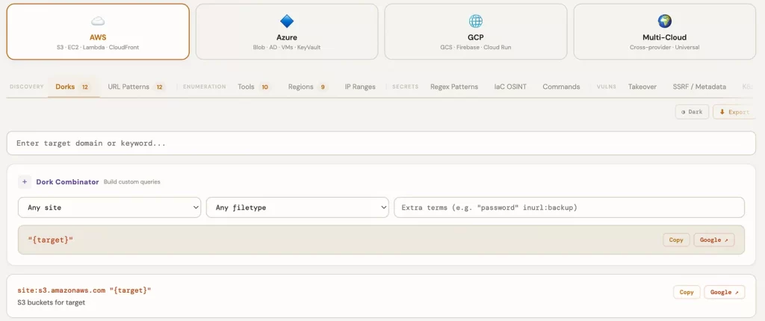Toggle Dark mode
Image resolution: width=765 pixels, height=321 pixels.
pyautogui.click(x=692, y=112)
